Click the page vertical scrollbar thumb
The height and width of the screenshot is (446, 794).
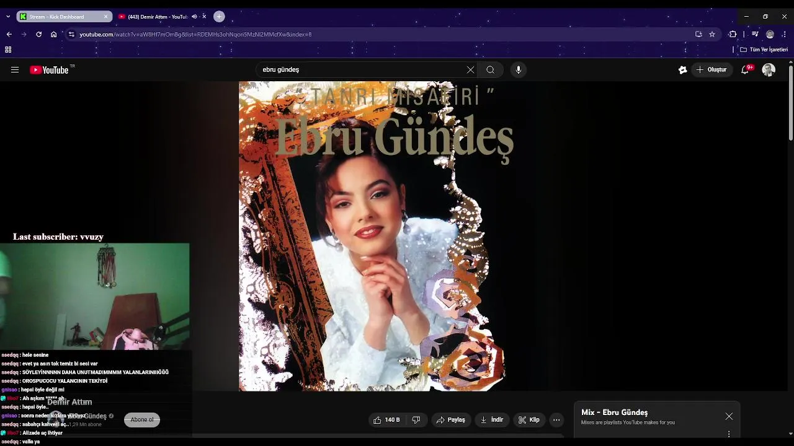pos(791,102)
